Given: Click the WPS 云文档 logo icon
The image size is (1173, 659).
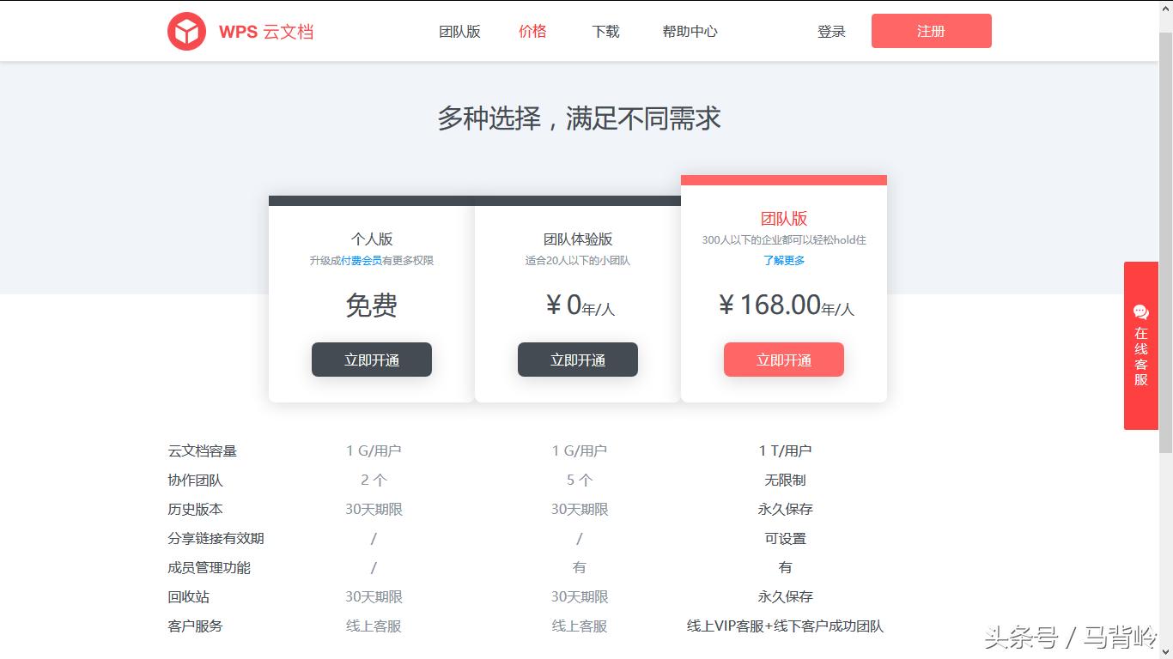Looking at the screenshot, I should point(187,30).
